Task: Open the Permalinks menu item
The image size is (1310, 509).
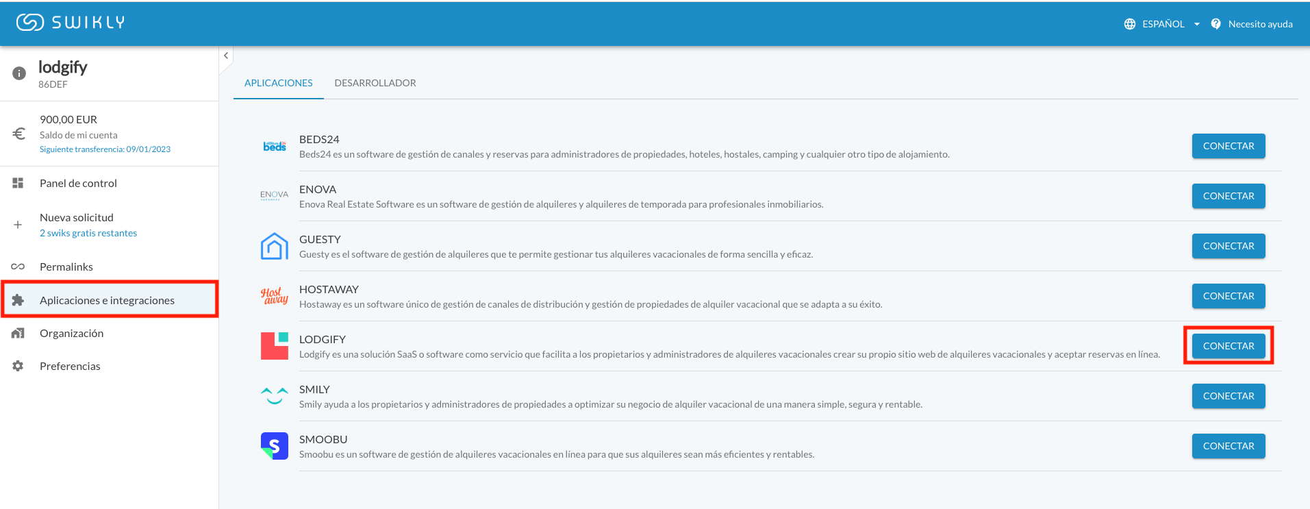Action: coord(66,266)
